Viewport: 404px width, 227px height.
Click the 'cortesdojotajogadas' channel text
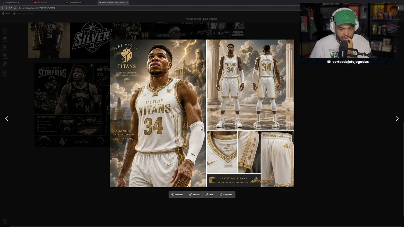tap(350, 62)
